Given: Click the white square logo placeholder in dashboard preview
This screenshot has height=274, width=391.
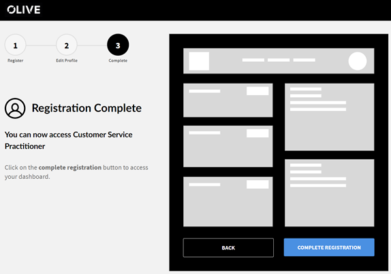Looking at the screenshot, I should pos(199,61).
